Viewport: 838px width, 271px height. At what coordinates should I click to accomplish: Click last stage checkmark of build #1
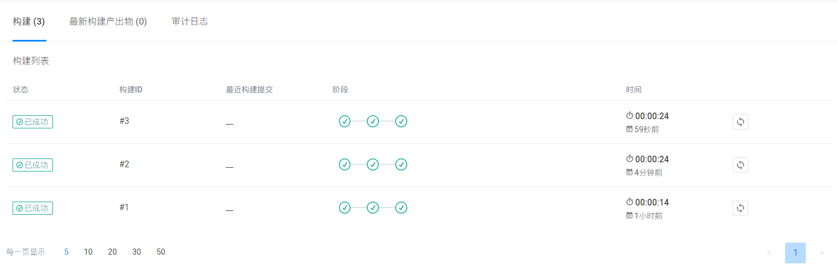401,208
